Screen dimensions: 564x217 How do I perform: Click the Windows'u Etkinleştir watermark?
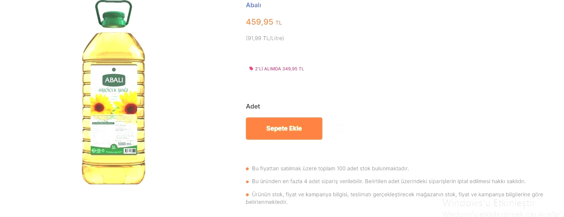point(488,203)
